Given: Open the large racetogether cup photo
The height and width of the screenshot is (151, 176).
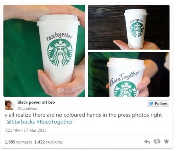Looking at the screenshot, I should point(44,51).
